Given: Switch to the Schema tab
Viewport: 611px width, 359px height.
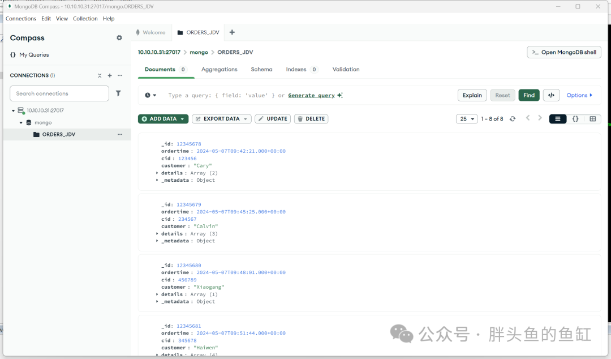Looking at the screenshot, I should click(261, 70).
